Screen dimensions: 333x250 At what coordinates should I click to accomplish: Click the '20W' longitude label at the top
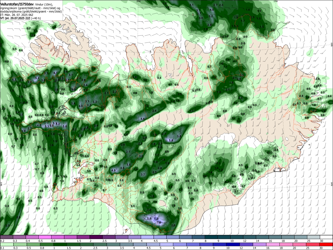[x=138, y=1]
